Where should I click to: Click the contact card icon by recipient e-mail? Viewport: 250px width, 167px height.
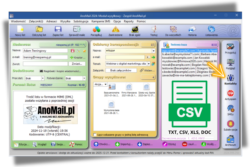coord(148,57)
